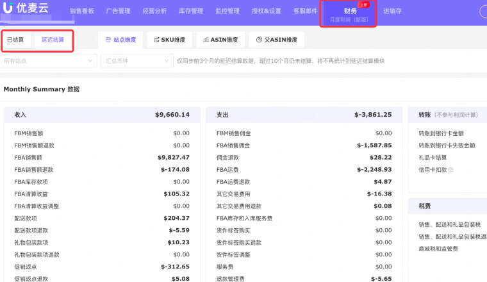Screen dimensions: 487x282
Task: Click the FBM销售额 row label
Action: (x=29, y=133)
